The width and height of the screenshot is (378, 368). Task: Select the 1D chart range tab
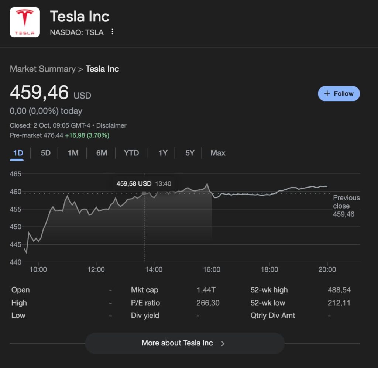pos(18,153)
